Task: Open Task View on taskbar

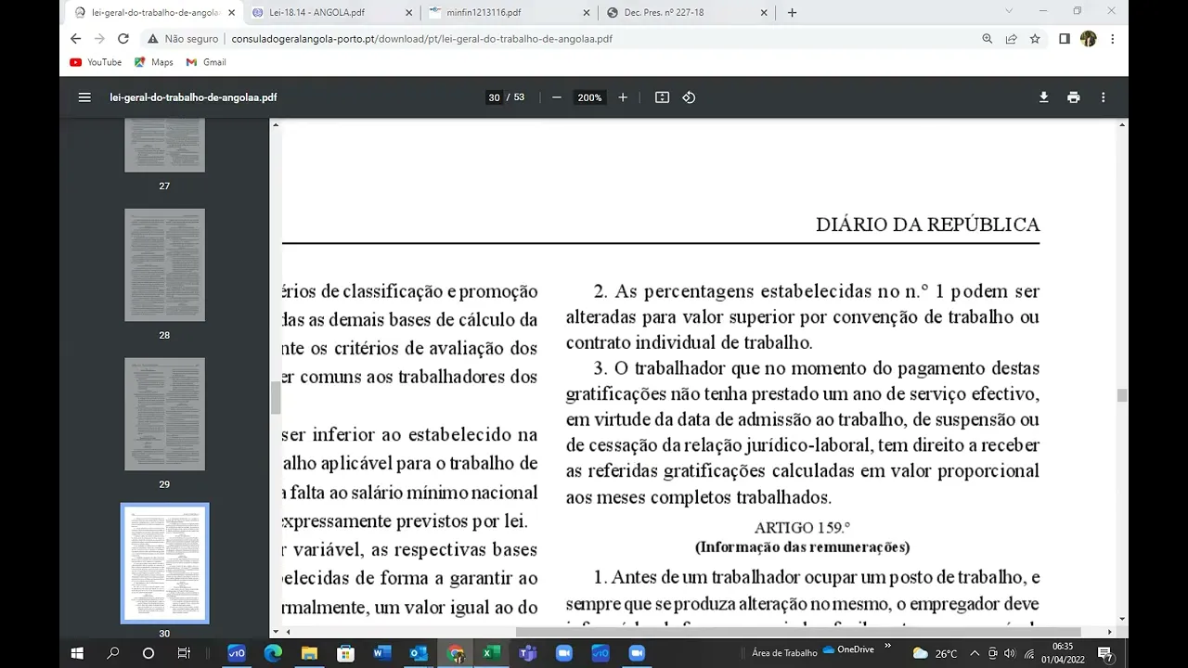Action: click(184, 653)
